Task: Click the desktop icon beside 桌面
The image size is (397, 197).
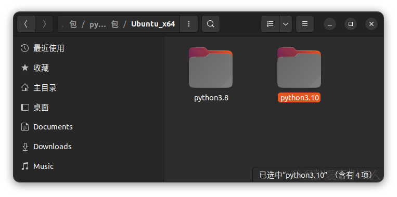Action: [25, 108]
